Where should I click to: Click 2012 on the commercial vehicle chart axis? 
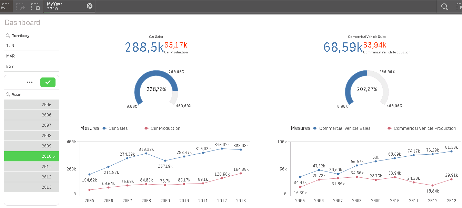tap(433, 200)
